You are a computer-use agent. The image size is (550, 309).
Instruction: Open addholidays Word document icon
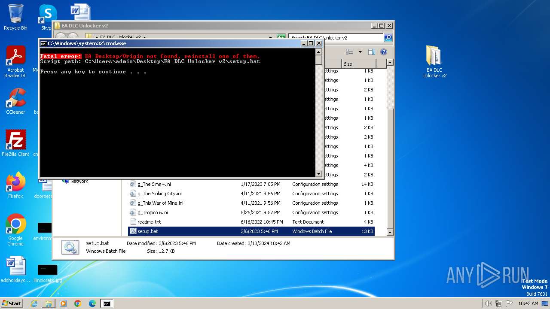tap(15, 270)
